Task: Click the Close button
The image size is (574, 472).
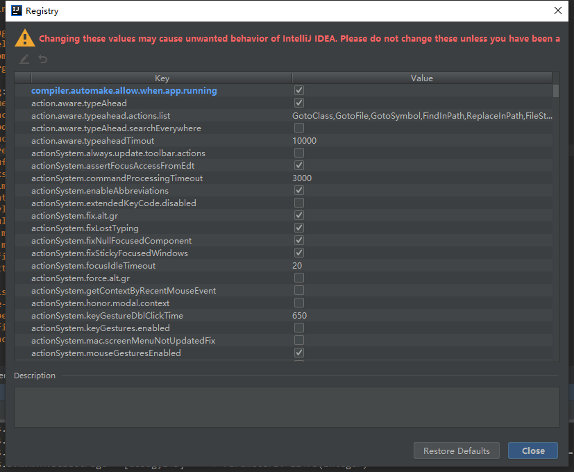Action: pos(533,450)
